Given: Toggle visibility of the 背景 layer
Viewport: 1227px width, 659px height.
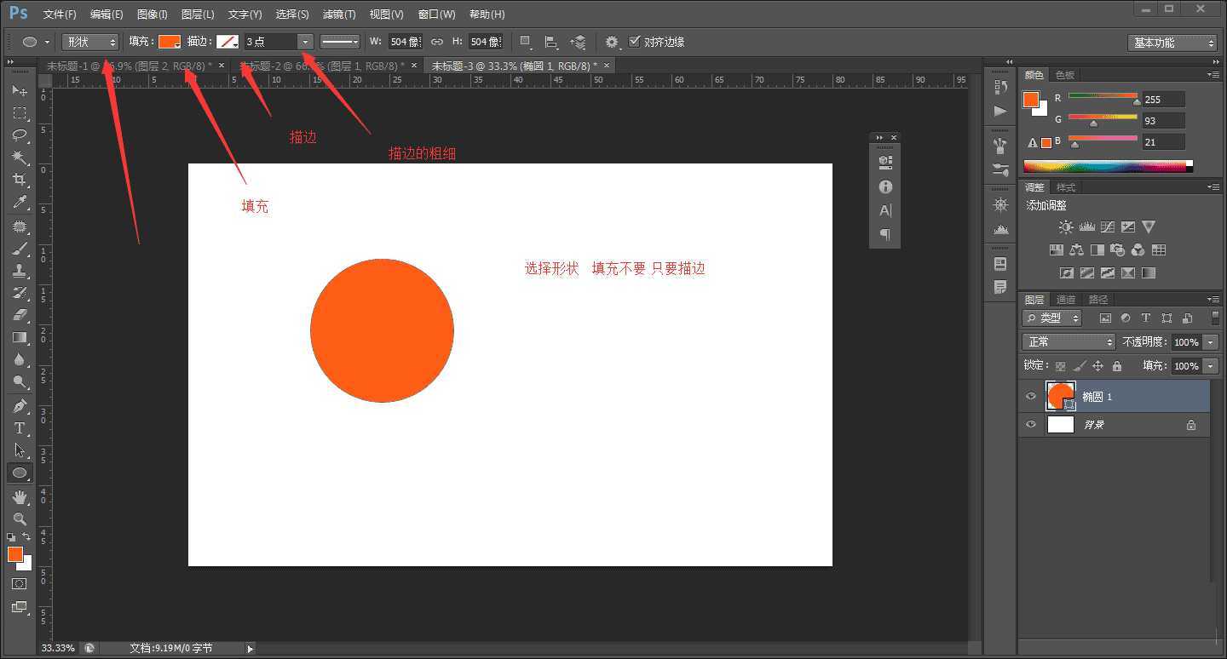Looking at the screenshot, I should 1030,424.
